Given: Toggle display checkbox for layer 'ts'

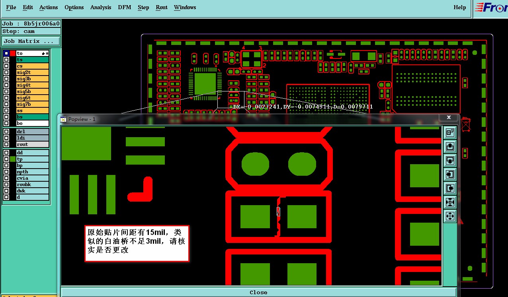Looking at the screenshot, I should [x=6, y=60].
